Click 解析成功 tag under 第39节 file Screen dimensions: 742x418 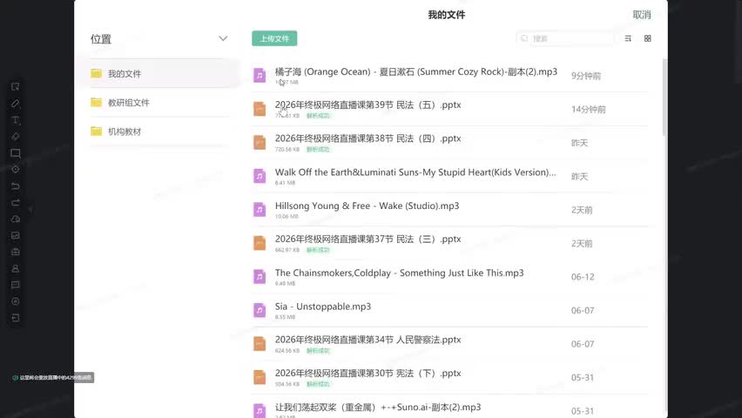click(318, 116)
